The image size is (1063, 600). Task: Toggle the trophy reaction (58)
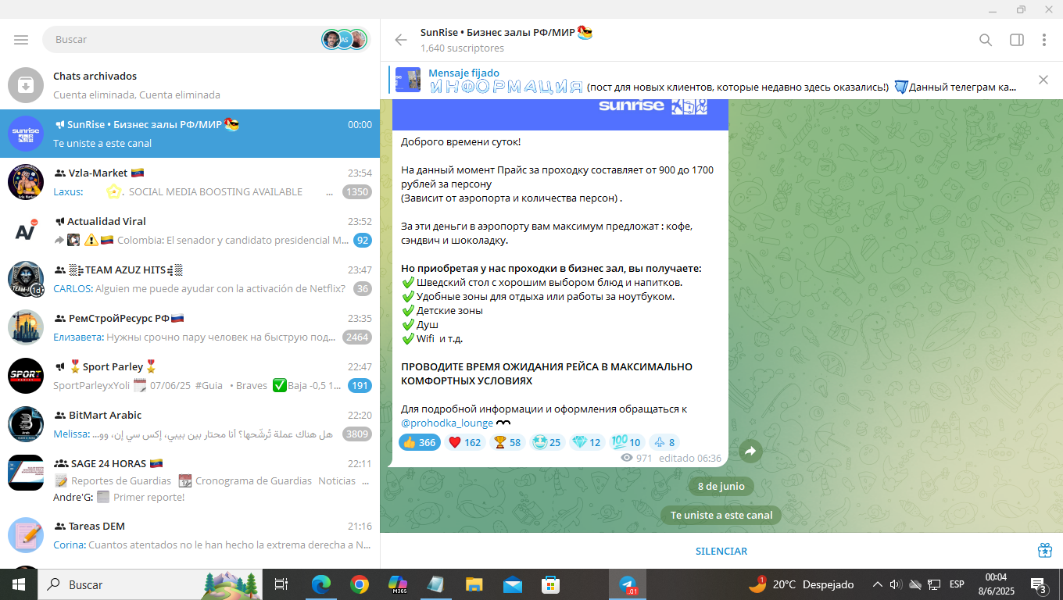point(507,442)
